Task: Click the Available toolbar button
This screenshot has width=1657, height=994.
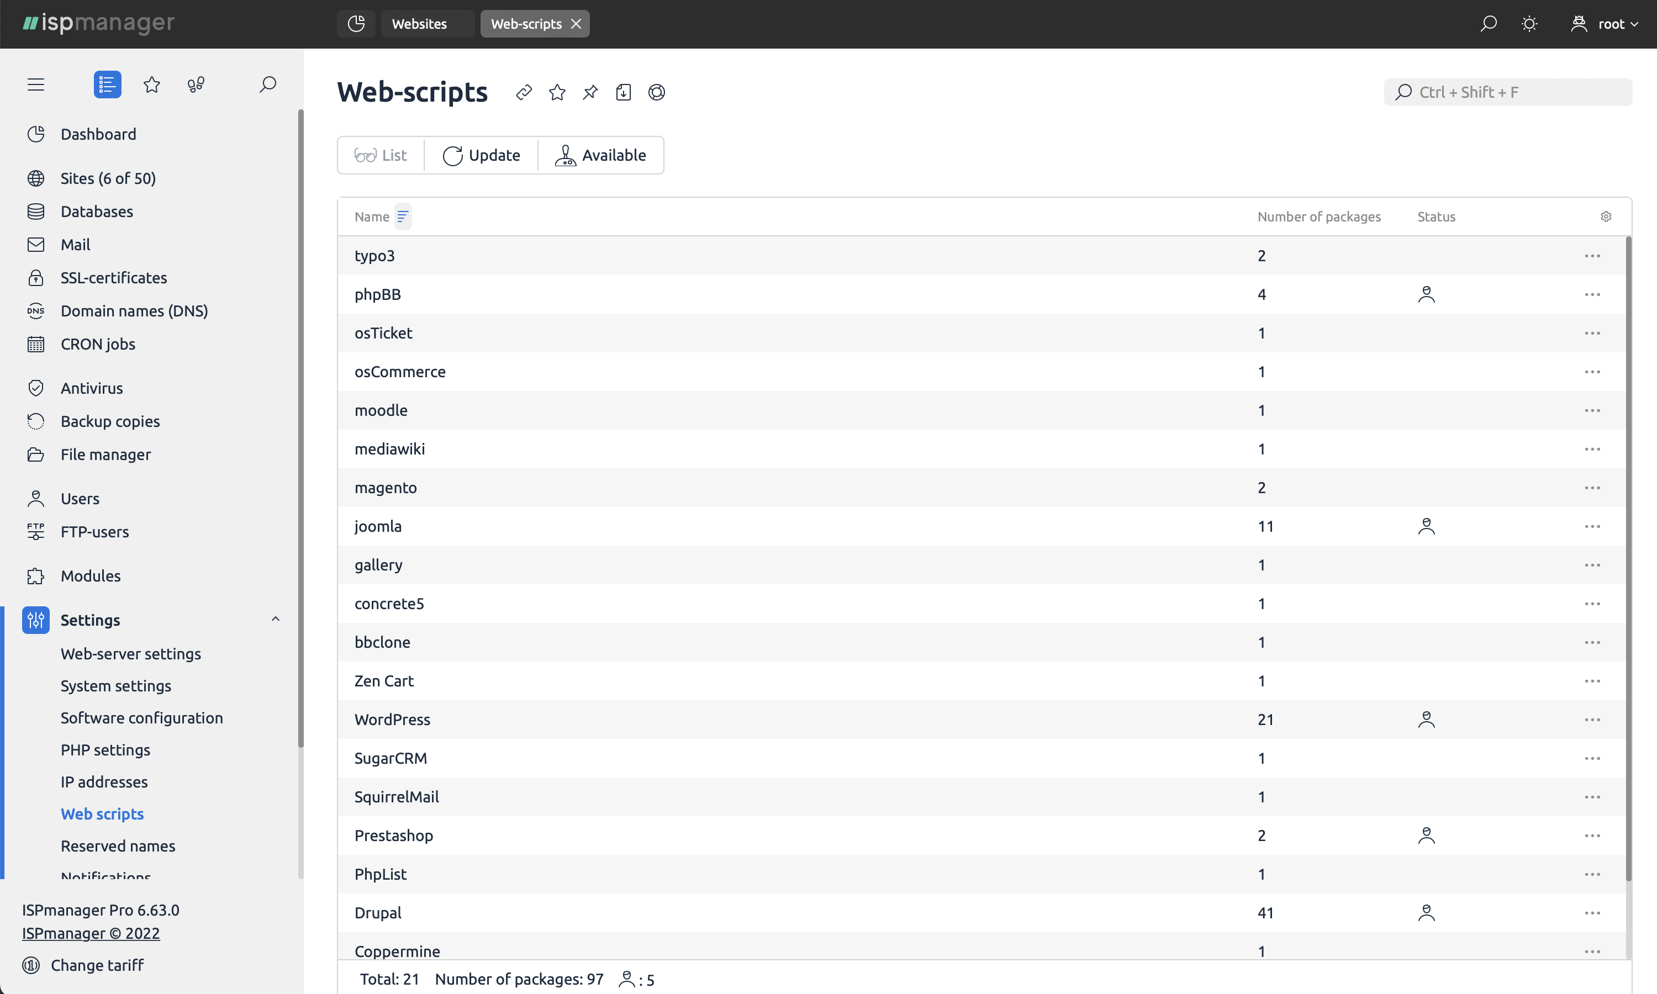Action: pyautogui.click(x=601, y=155)
